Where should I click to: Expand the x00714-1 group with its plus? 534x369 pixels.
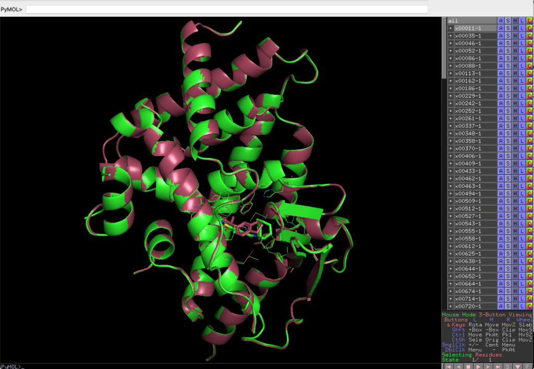451,299
